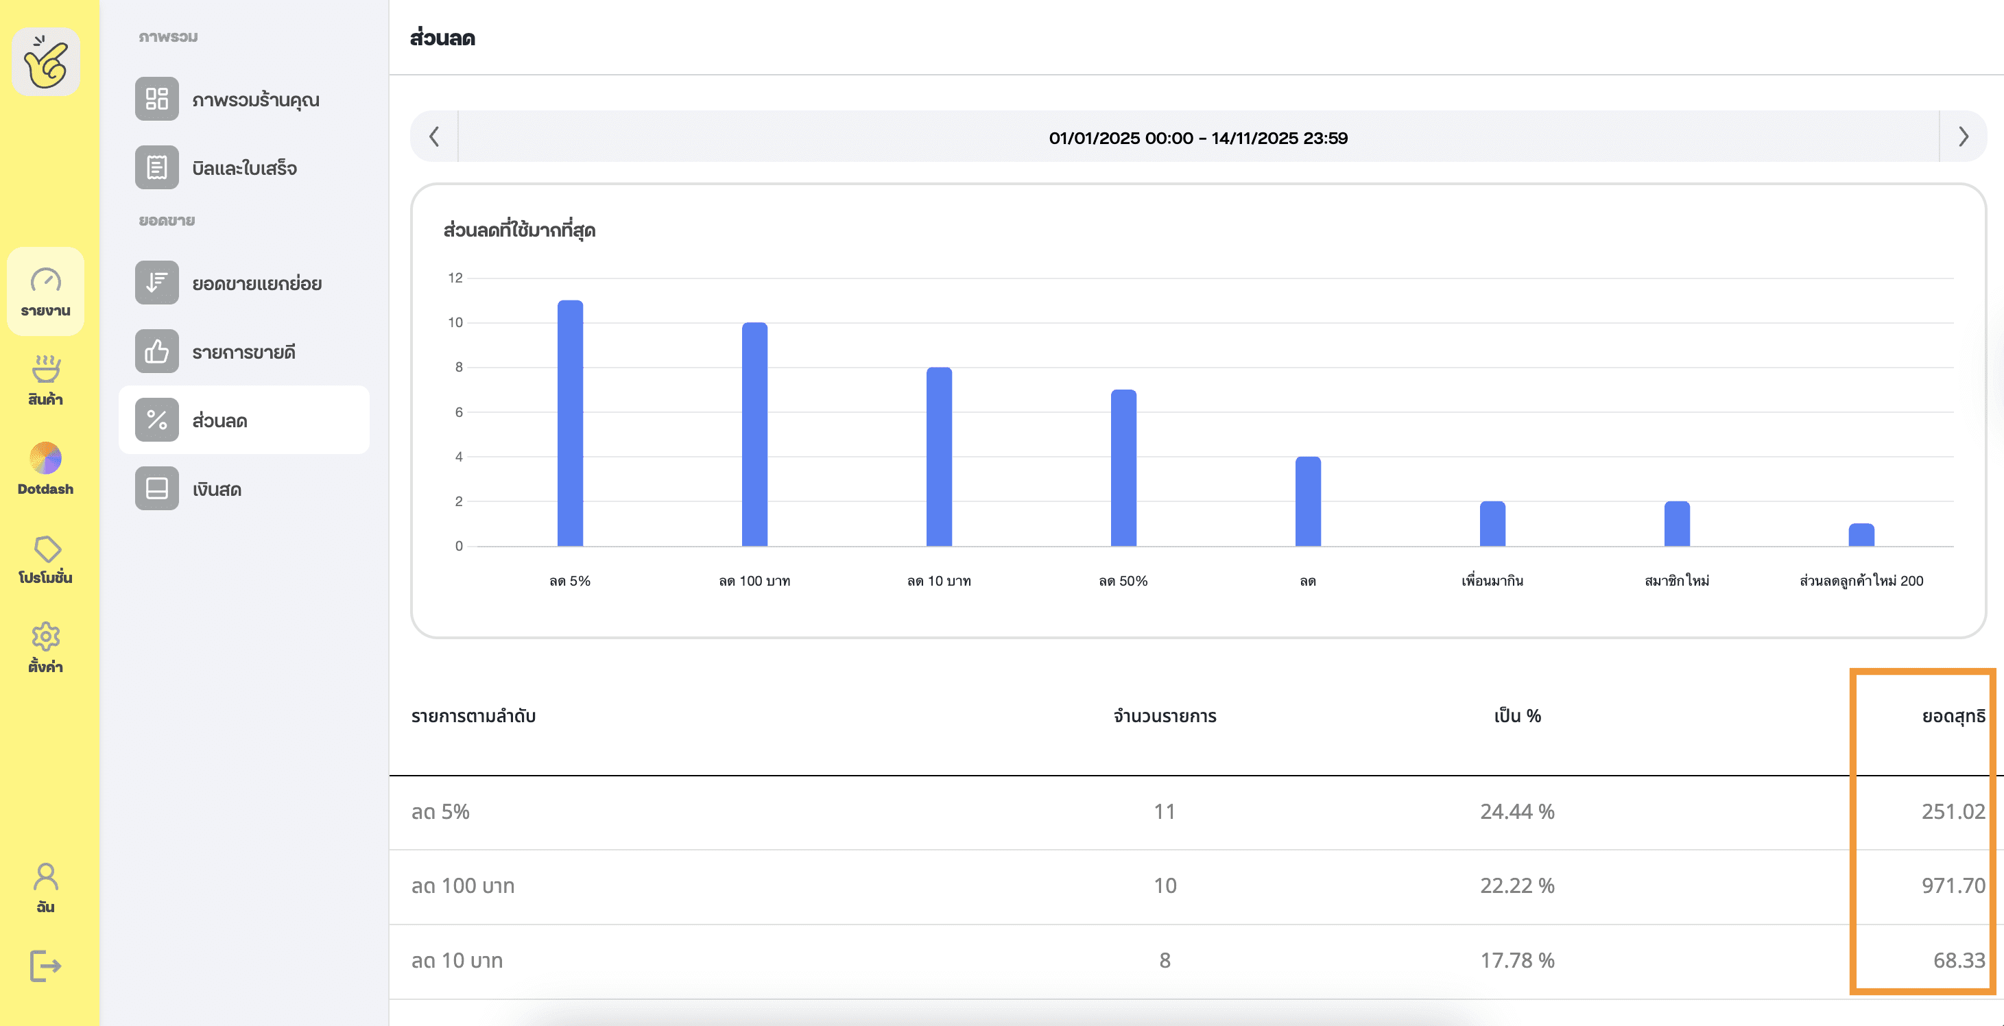Click the รายการตามลำดับ column header
Screen dimensions: 2004x1026
(473, 717)
